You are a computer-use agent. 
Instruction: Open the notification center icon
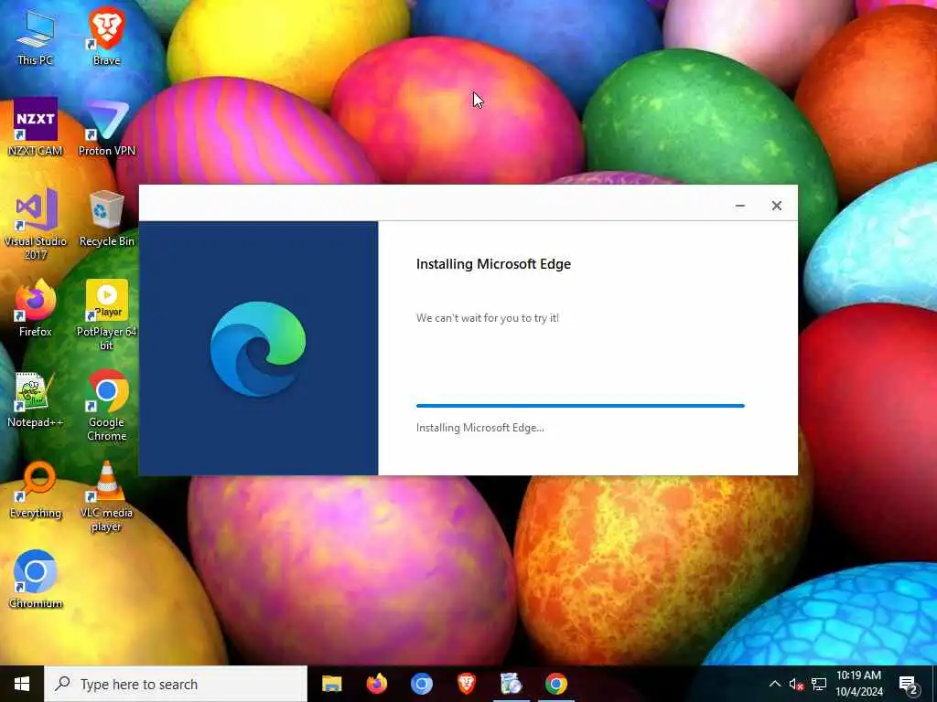[909, 685]
